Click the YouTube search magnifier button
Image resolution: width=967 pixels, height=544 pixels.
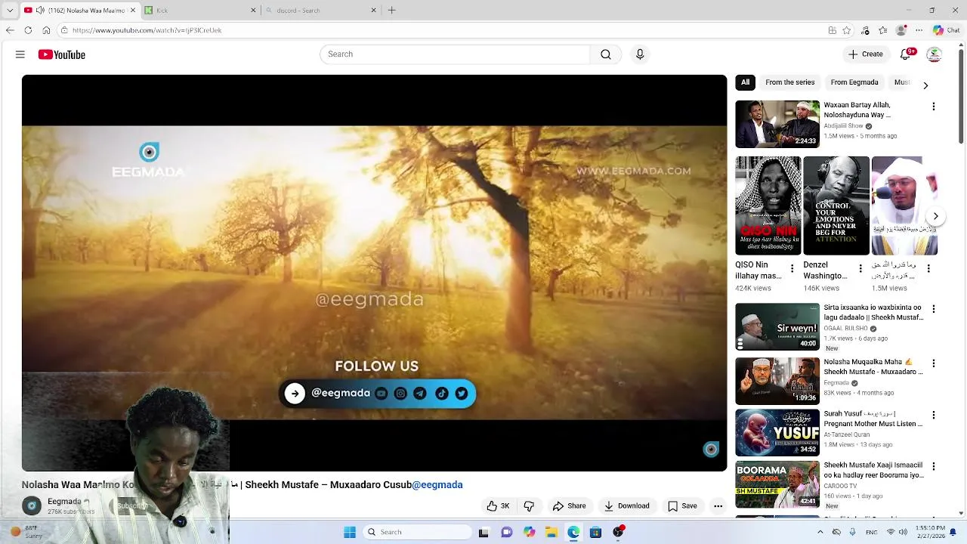(606, 54)
